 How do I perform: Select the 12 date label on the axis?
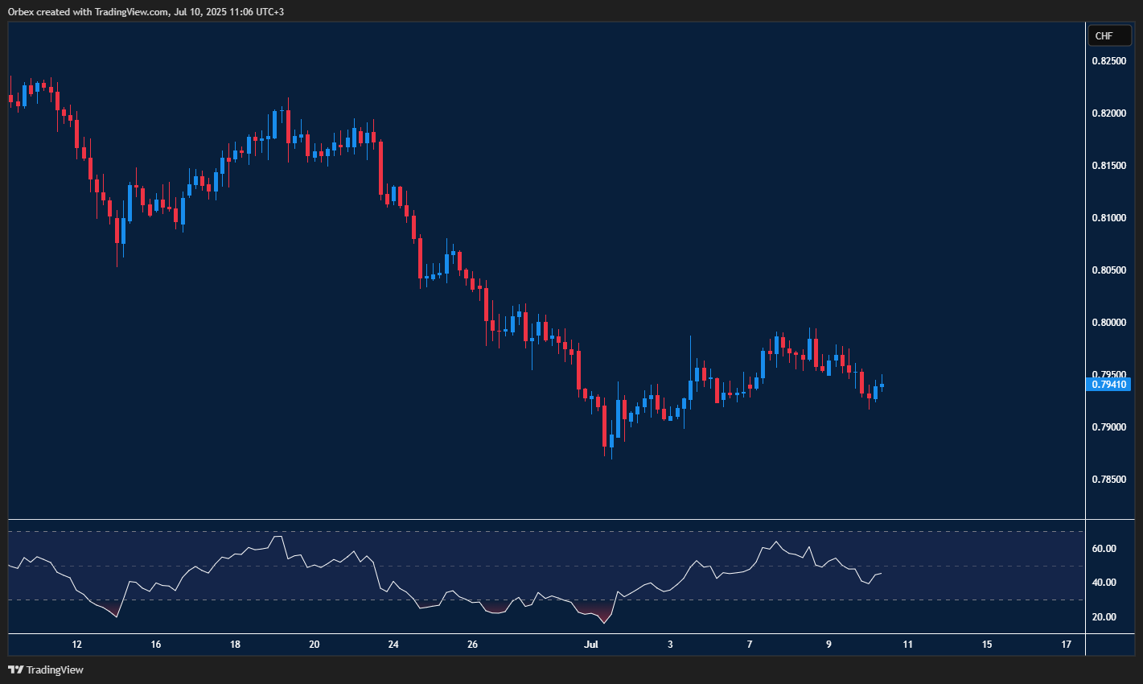point(76,644)
